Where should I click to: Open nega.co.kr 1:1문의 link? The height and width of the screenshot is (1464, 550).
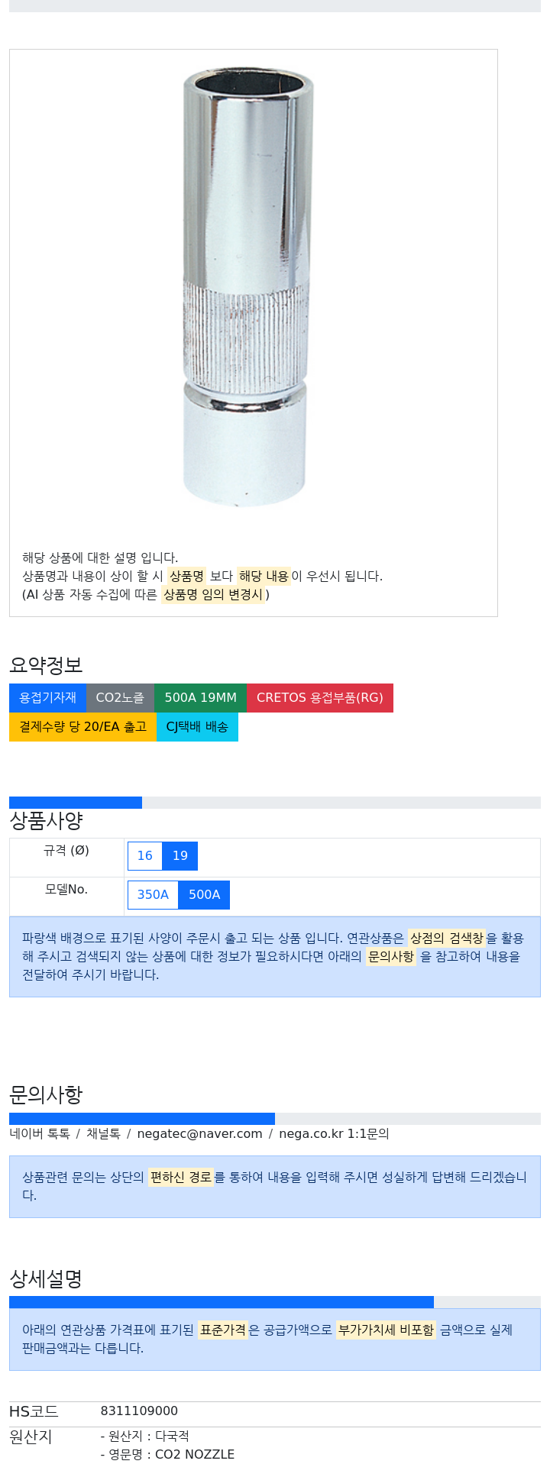click(x=334, y=1134)
